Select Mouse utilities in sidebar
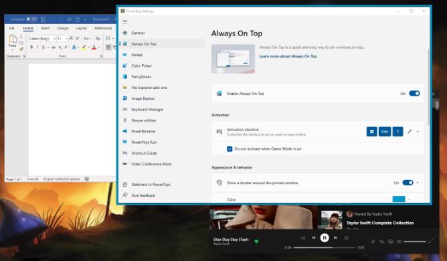 click(162, 120)
